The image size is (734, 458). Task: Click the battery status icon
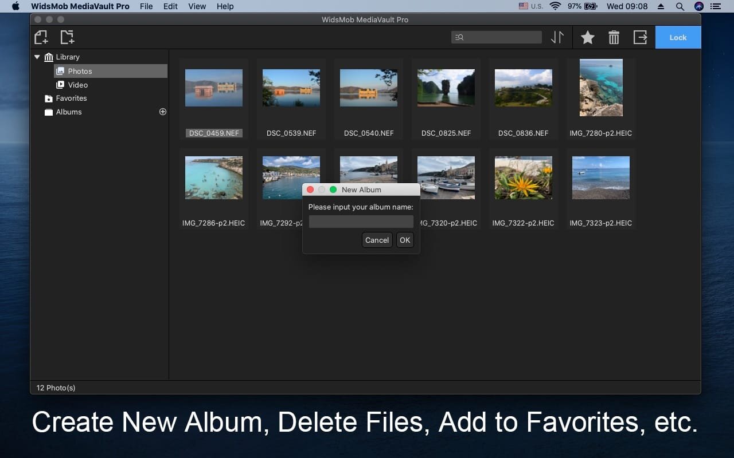(591, 6)
